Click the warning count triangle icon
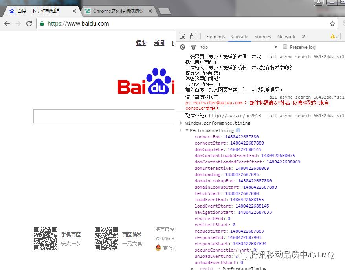This screenshot has width=345, height=270. pos(333,36)
